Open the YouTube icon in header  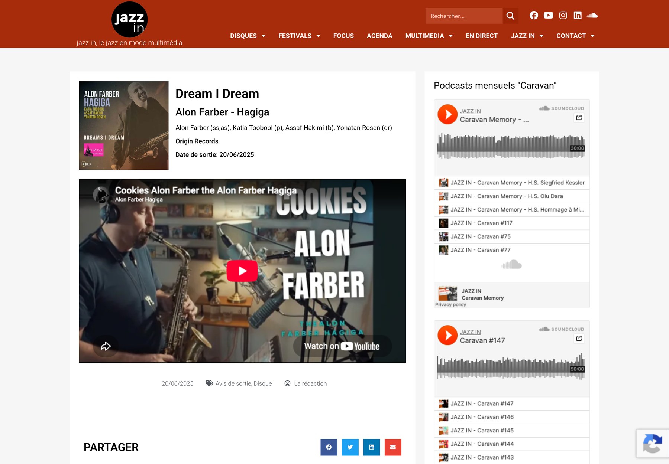tap(548, 15)
